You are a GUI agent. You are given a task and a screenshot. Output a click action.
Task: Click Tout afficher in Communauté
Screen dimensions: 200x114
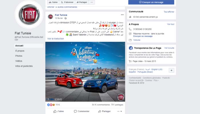click(169, 12)
